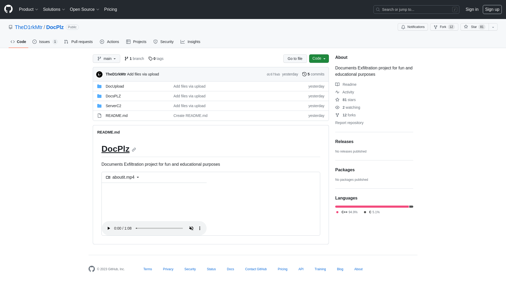Click the Sign in link
This screenshot has height=285, width=506.
[x=472, y=9]
